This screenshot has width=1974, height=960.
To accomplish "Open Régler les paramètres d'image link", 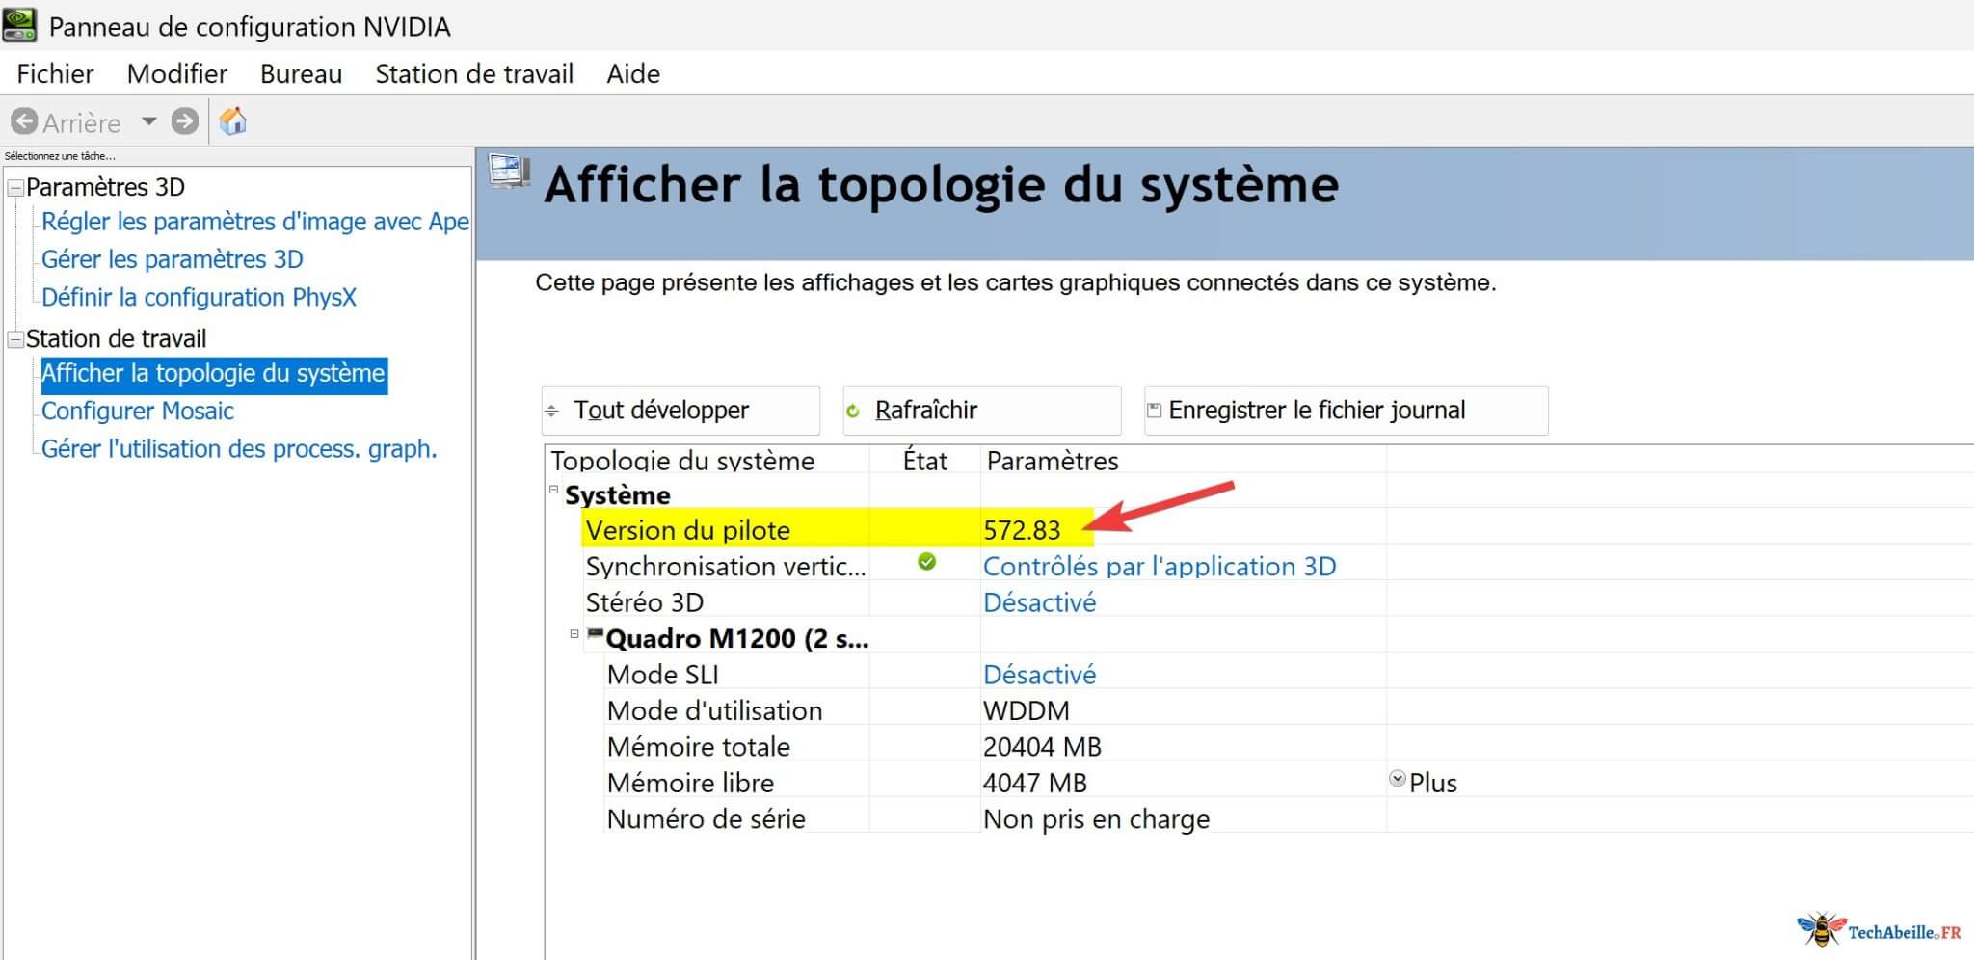I will [x=255, y=222].
